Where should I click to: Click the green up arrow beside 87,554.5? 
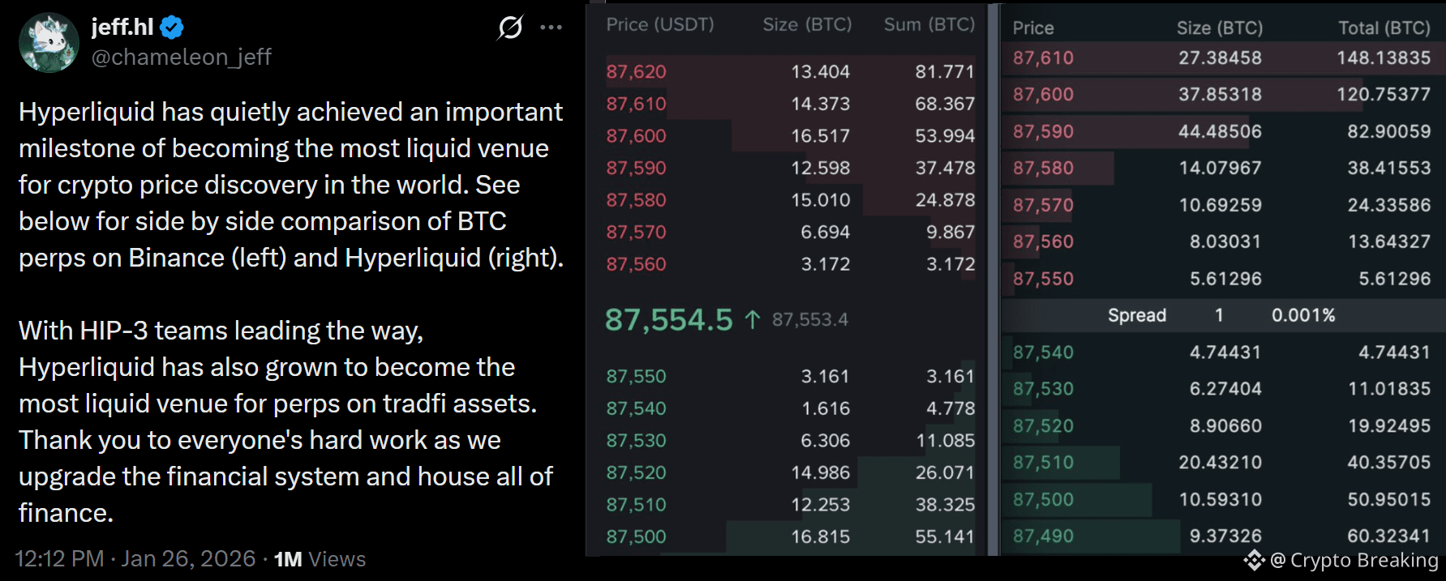(x=752, y=318)
